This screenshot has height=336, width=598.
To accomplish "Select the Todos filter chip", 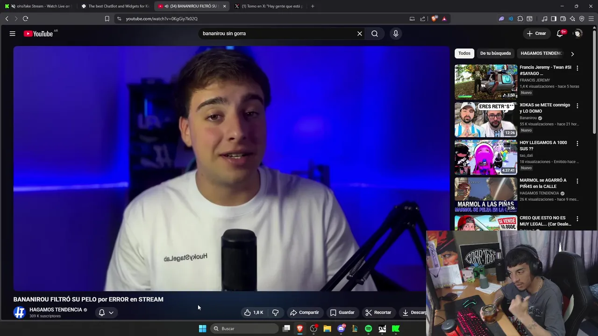I will click(x=464, y=53).
